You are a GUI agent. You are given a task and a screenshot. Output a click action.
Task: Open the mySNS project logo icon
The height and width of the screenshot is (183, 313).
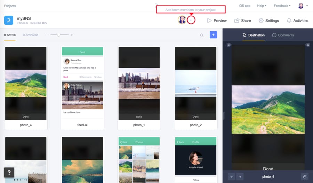9,21
